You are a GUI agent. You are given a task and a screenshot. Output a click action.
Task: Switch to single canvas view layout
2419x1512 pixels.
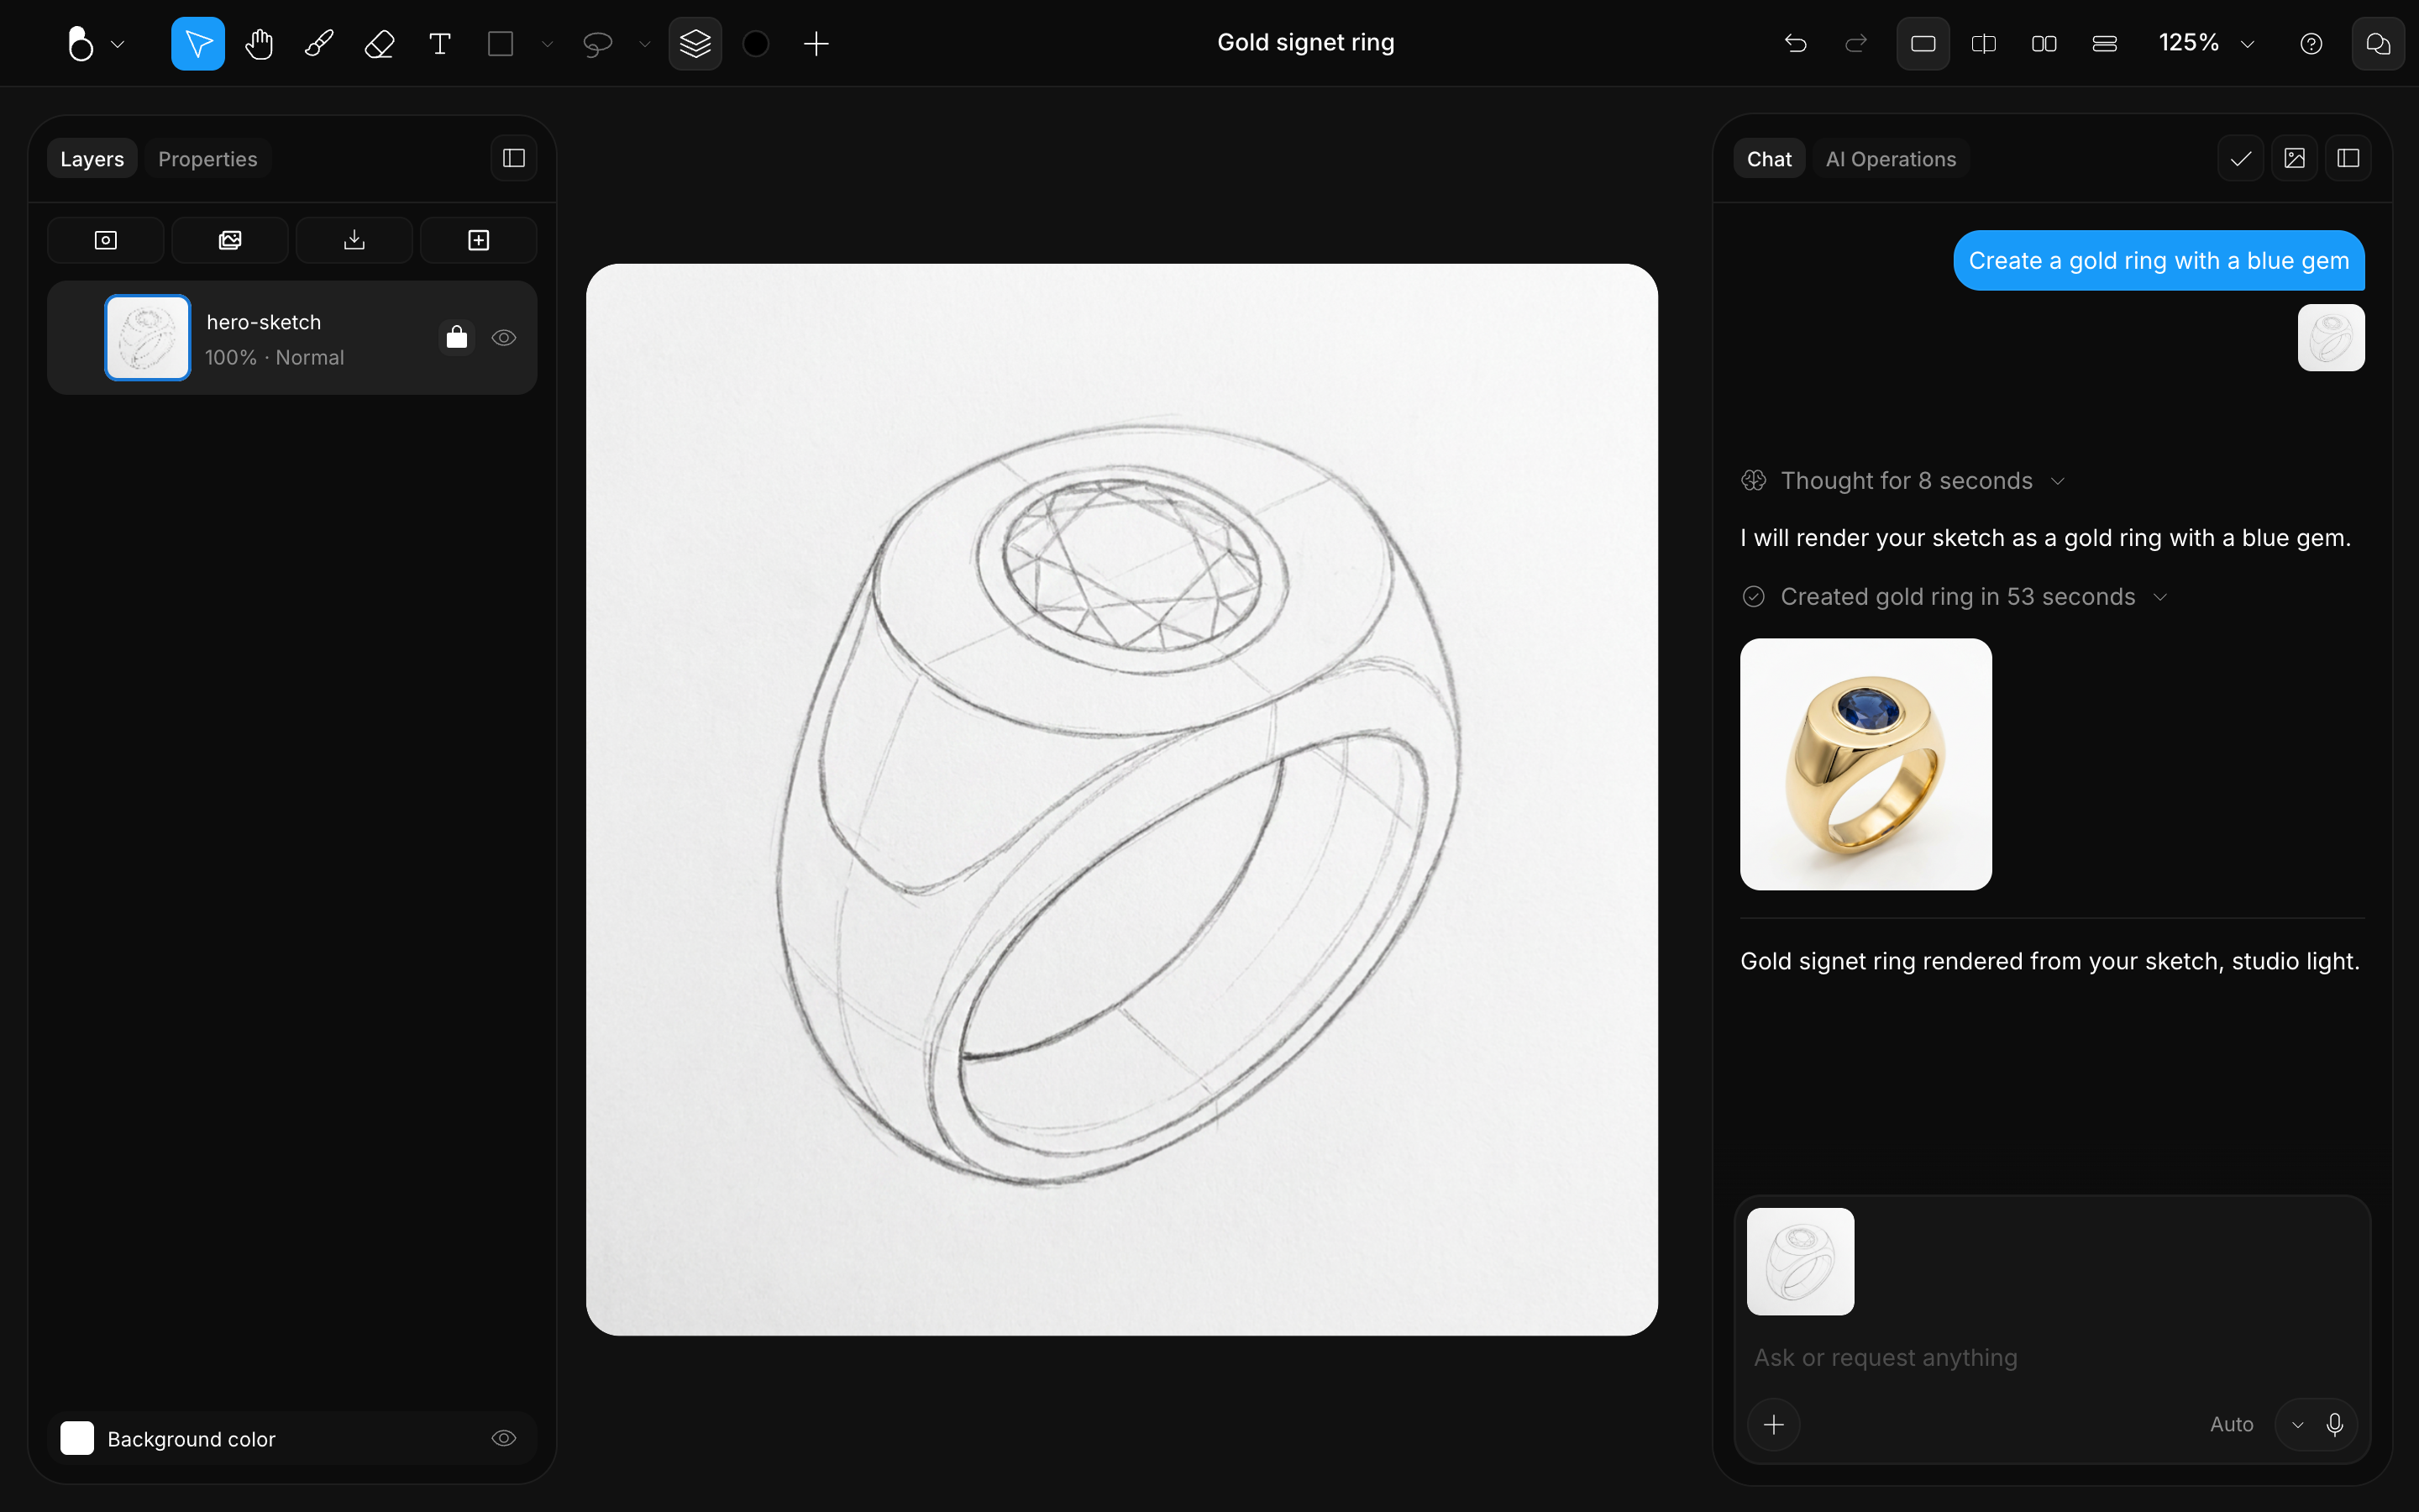tap(1923, 44)
